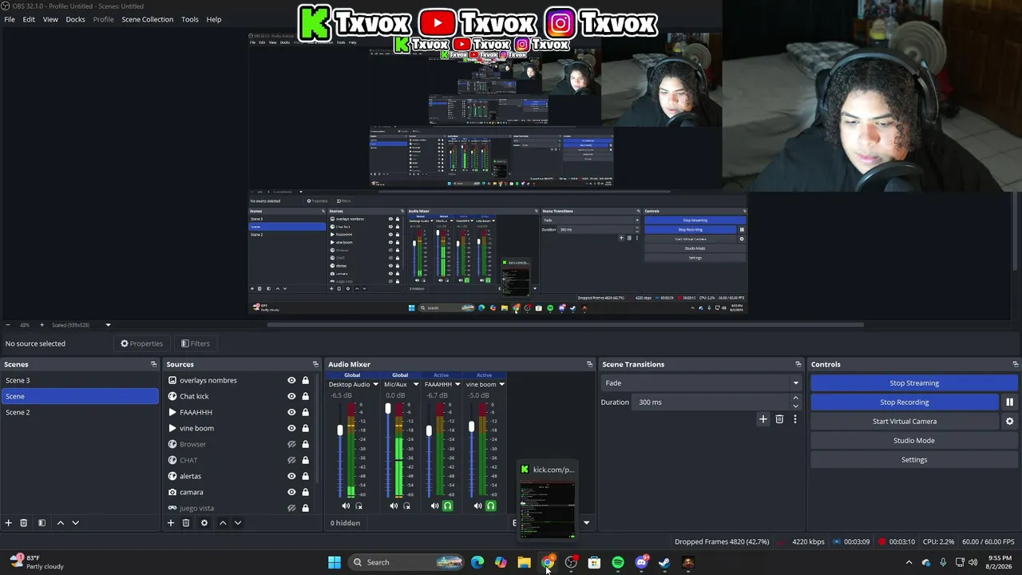Hide the overlays nombres source
Image resolution: width=1022 pixels, height=575 pixels.
coord(291,380)
